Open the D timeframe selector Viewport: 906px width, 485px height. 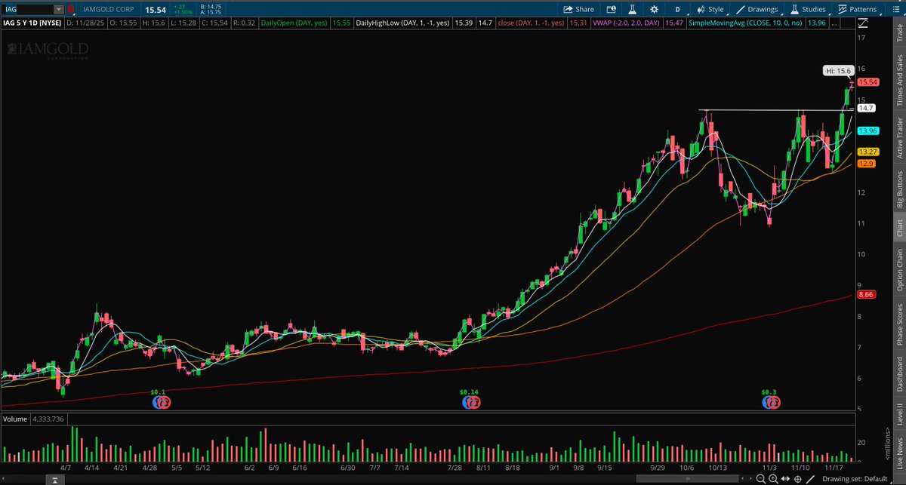point(677,9)
